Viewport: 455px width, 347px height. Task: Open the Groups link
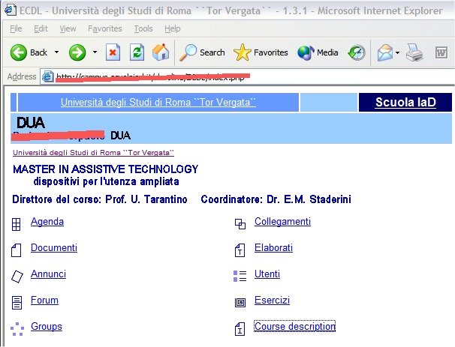(x=47, y=326)
